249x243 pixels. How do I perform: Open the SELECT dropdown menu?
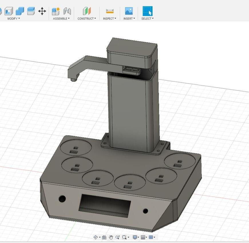[147, 19]
